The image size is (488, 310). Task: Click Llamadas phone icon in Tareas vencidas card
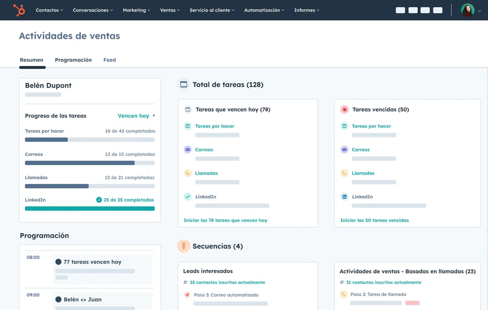[x=345, y=173]
